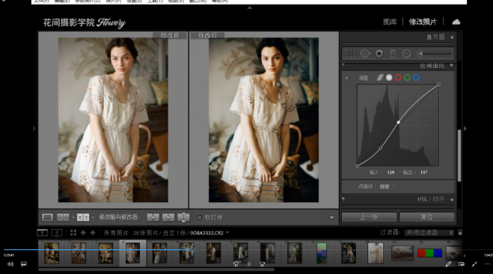Select the highlighted fourth filmstrip thumbnail
493x274 pixels.
(132, 253)
